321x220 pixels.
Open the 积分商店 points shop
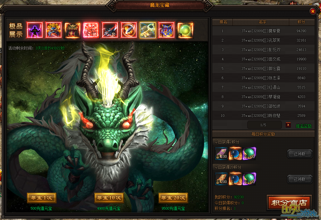[x=289, y=203]
